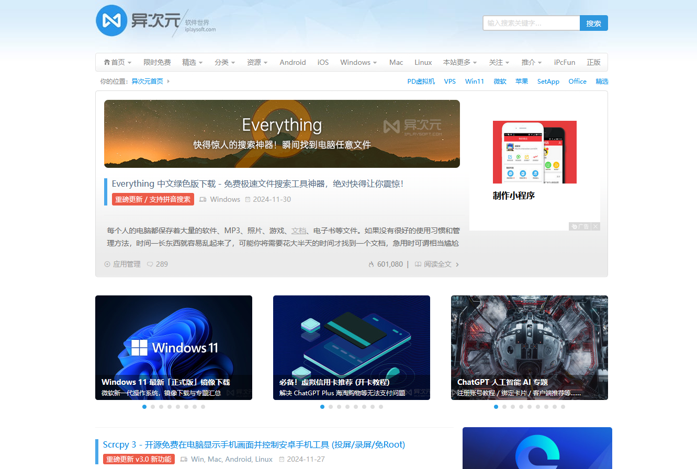Screen dimensions: 697x469
Task: Open the SetApp quick link
Action: point(548,82)
